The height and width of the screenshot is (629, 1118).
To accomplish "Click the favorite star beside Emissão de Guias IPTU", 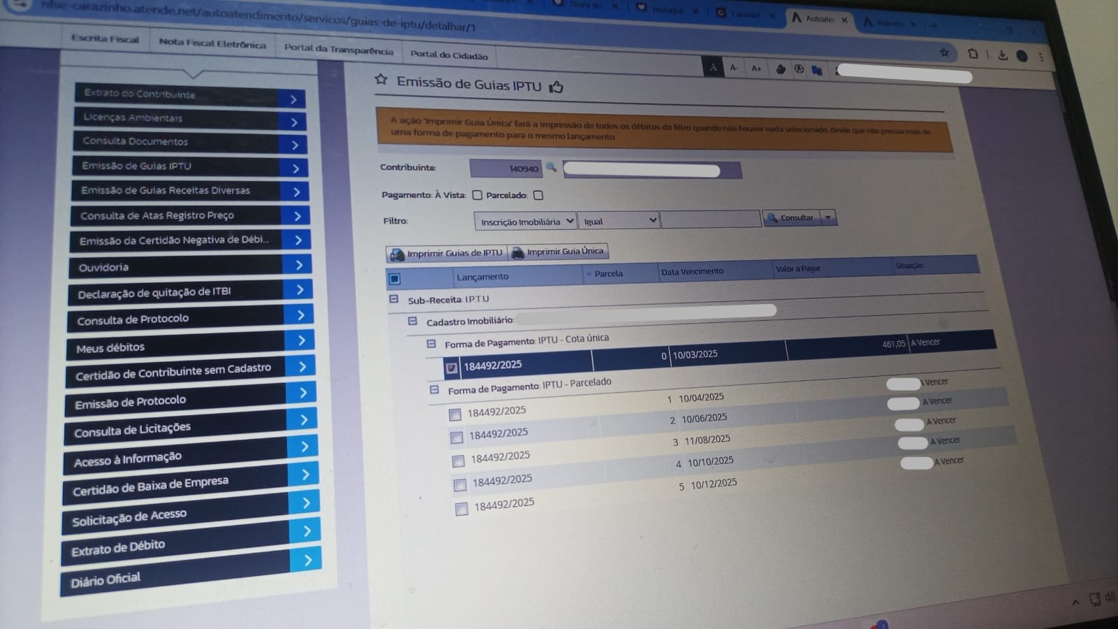I will point(381,80).
